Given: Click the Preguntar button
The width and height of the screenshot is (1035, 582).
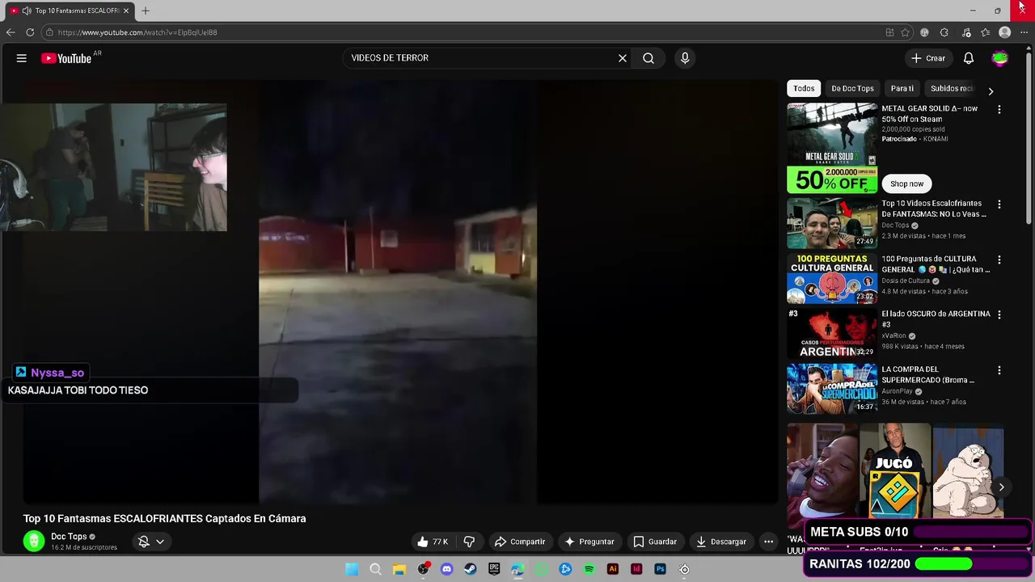Looking at the screenshot, I should (589, 542).
